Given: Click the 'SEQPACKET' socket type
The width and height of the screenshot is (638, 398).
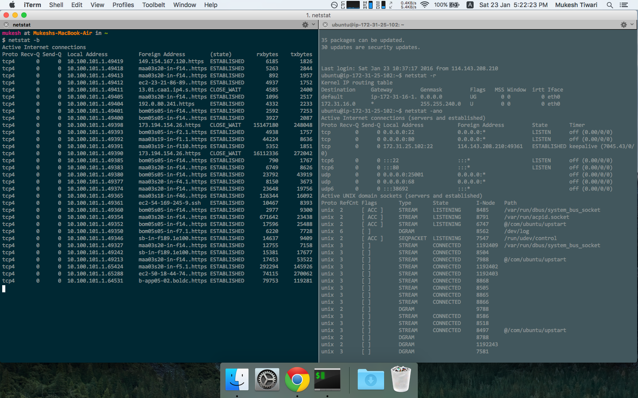Looking at the screenshot, I should click(x=412, y=238).
